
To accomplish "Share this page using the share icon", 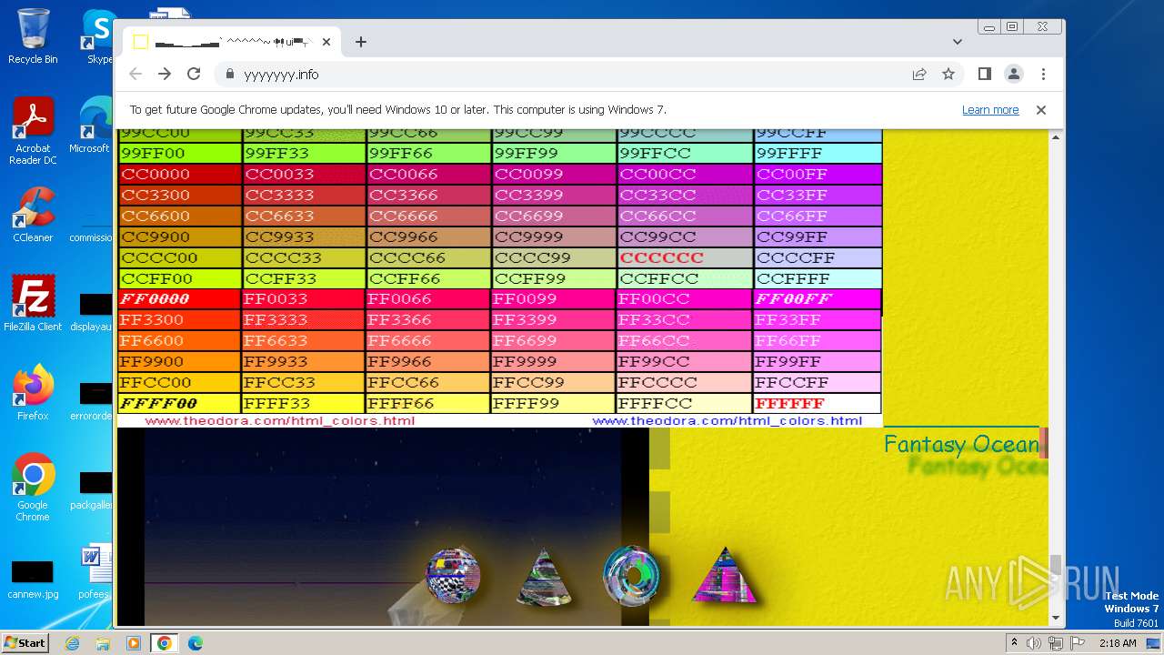I will pos(919,75).
